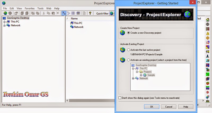Image resolution: width=212 pixels, height=113 pixels.
Task: Open the Tools menu
Action: [41, 8]
